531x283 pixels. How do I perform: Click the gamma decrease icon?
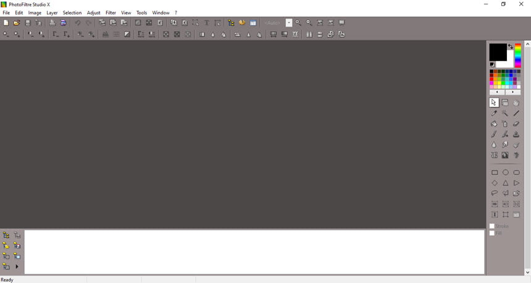click(55, 34)
